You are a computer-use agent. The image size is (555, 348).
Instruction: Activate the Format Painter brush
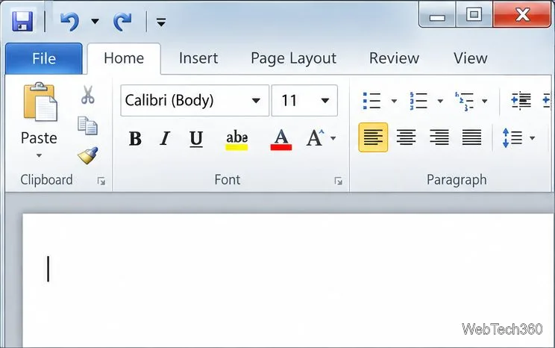coord(88,155)
